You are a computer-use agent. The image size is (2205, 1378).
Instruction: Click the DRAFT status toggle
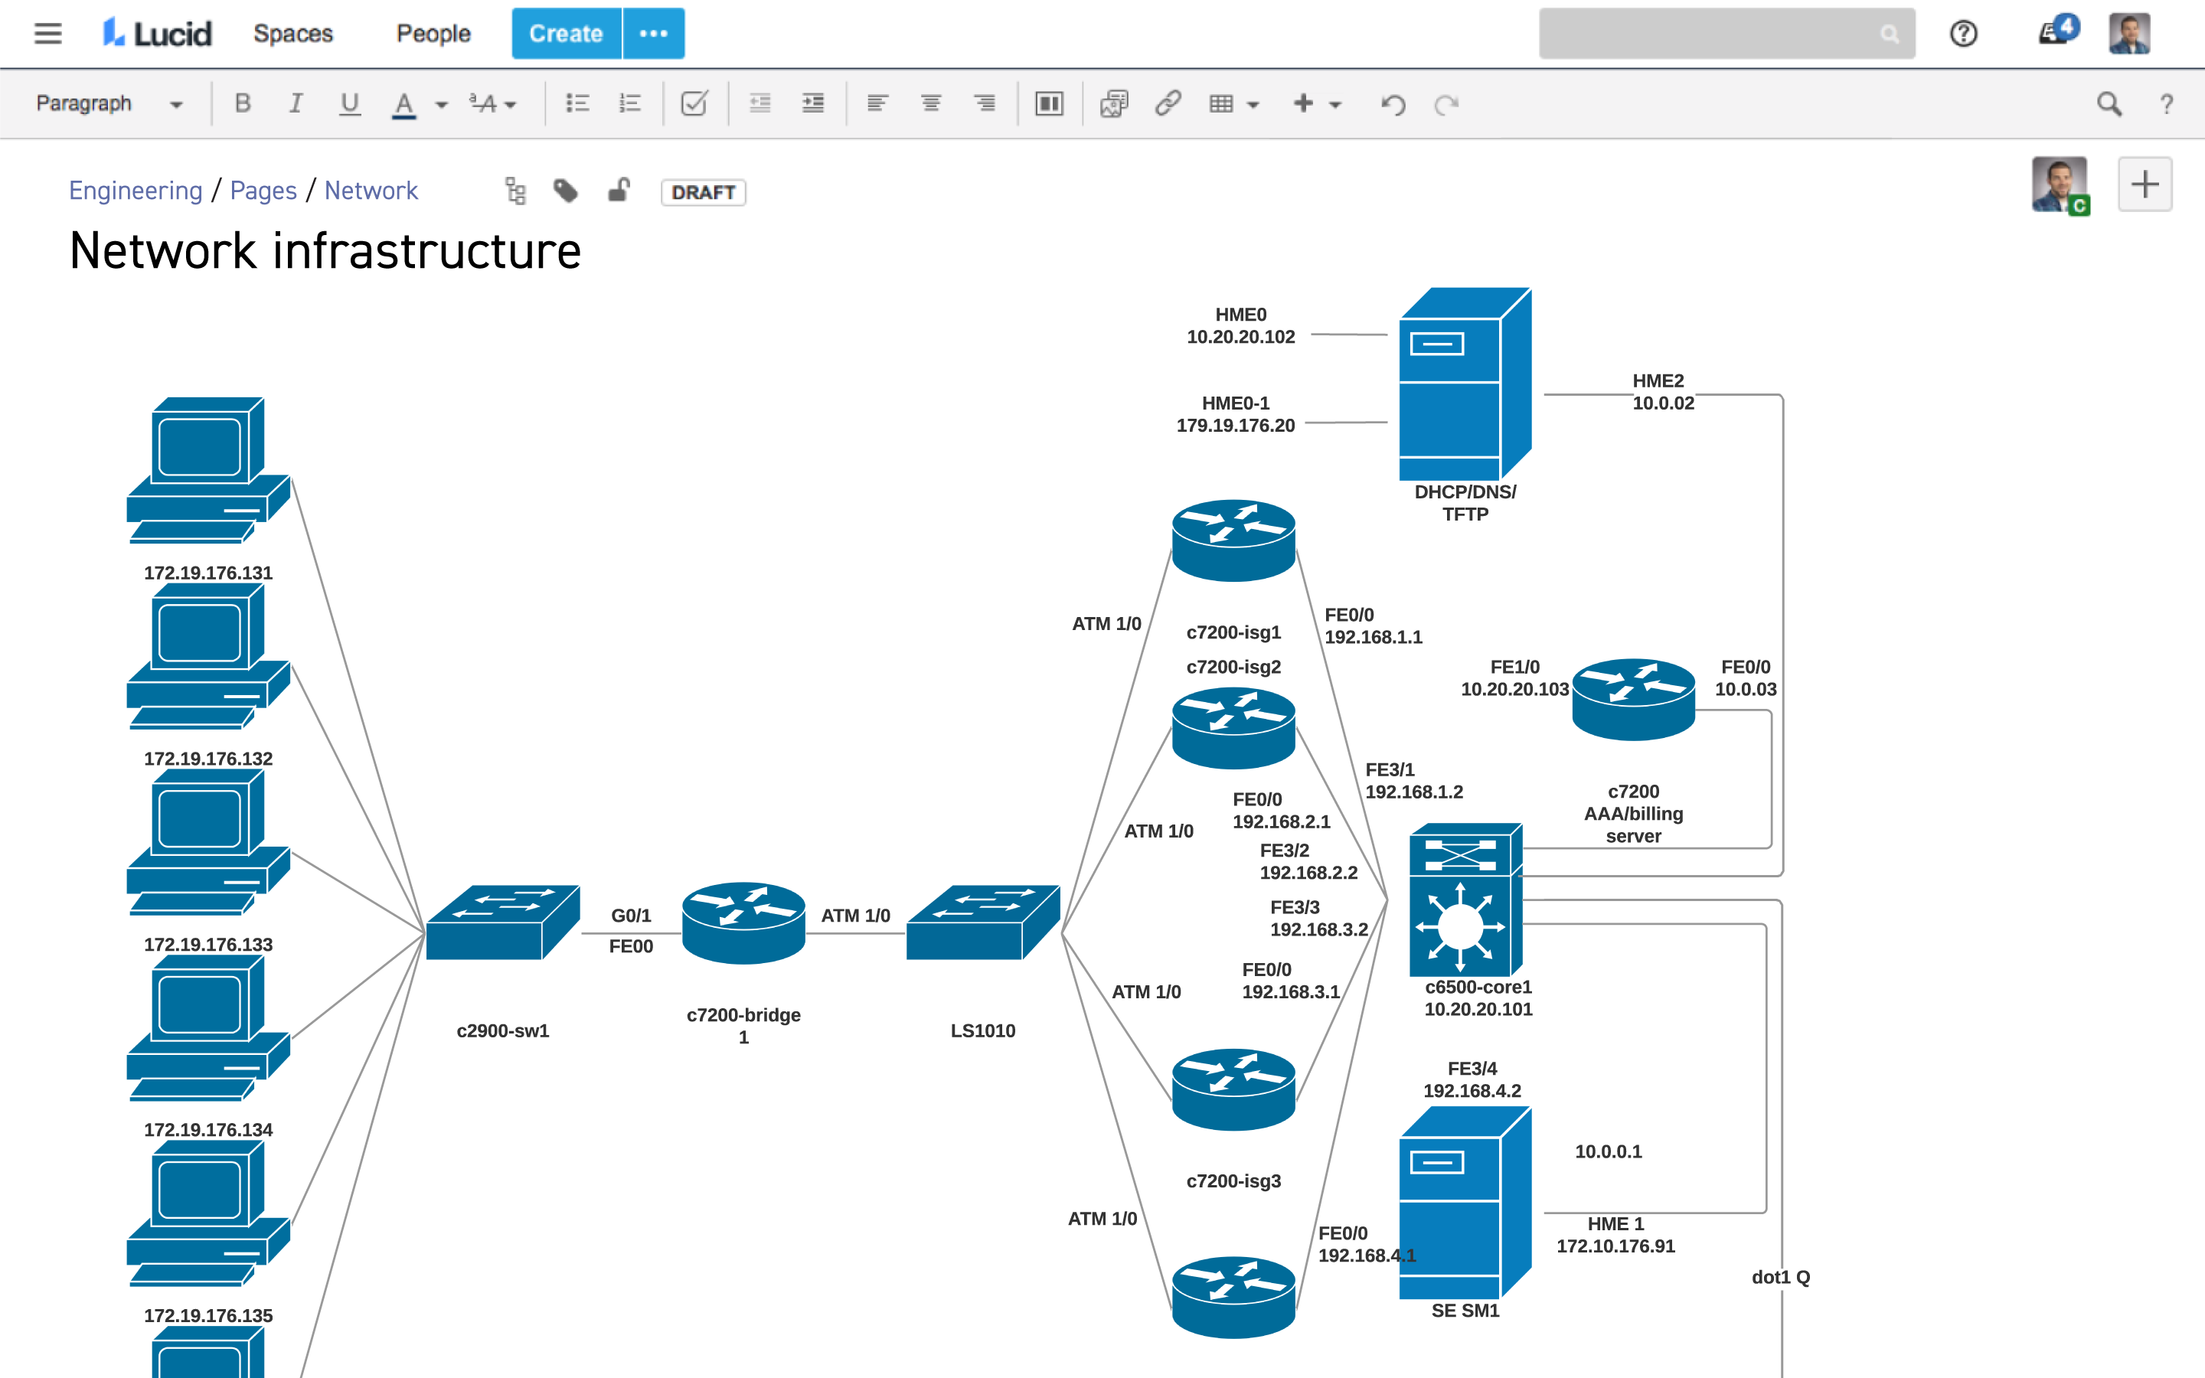pyautogui.click(x=704, y=191)
